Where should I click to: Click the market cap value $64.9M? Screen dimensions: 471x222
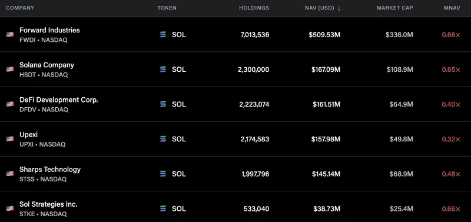pos(401,105)
